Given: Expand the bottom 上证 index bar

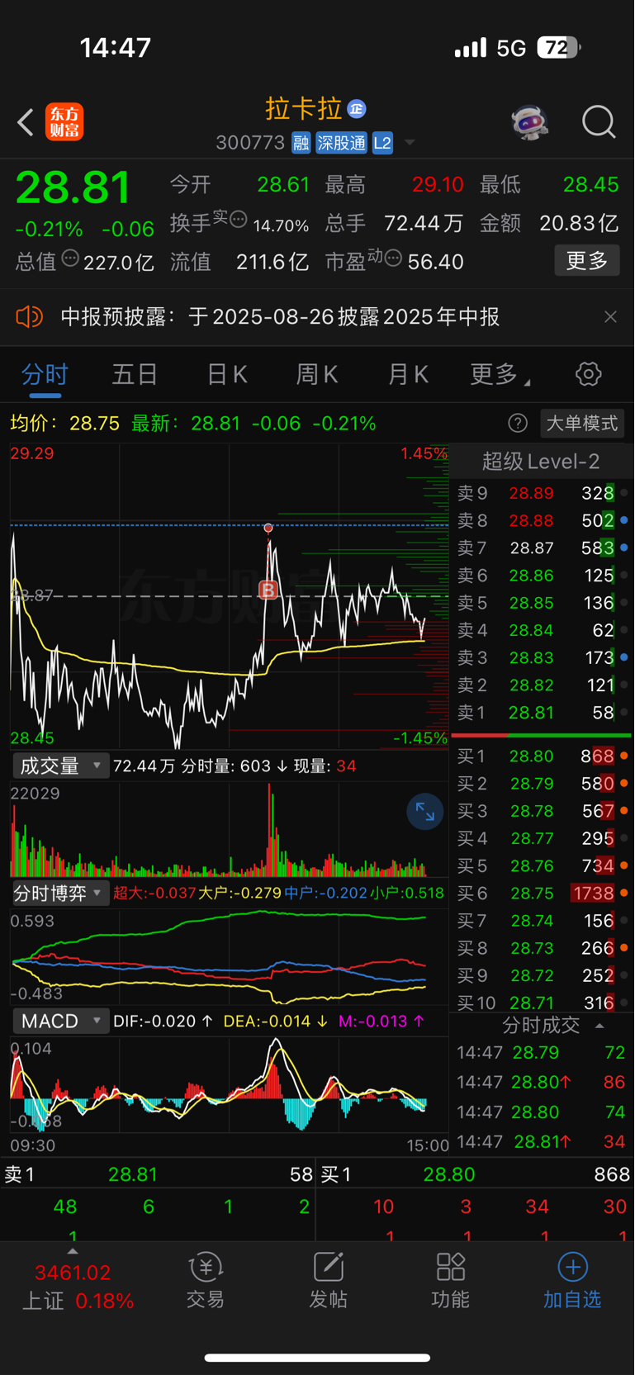Looking at the screenshot, I should pyautogui.click(x=73, y=1252).
